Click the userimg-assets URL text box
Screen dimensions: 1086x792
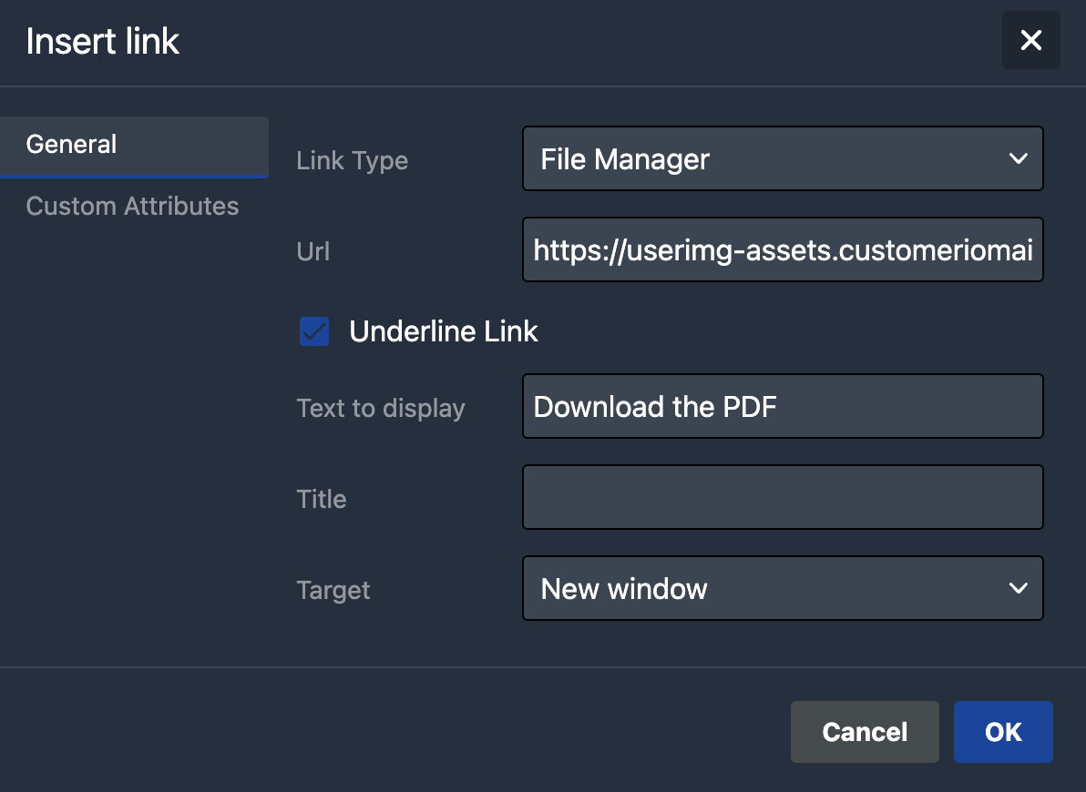tap(783, 249)
